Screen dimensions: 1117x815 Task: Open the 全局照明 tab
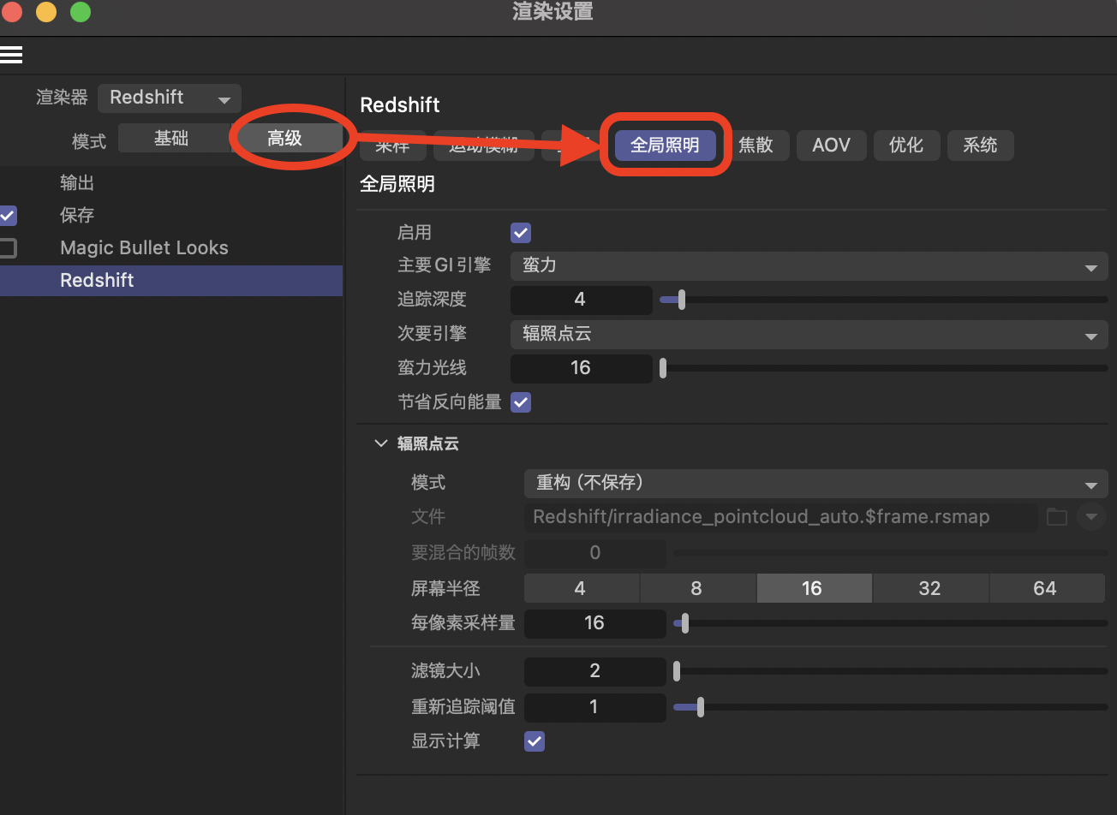(665, 146)
